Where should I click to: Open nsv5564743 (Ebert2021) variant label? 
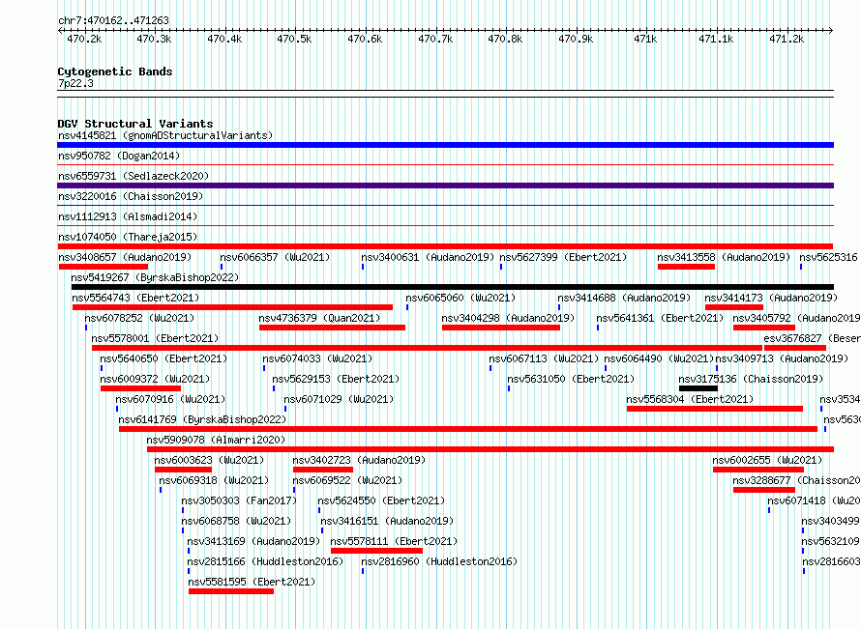click(135, 298)
